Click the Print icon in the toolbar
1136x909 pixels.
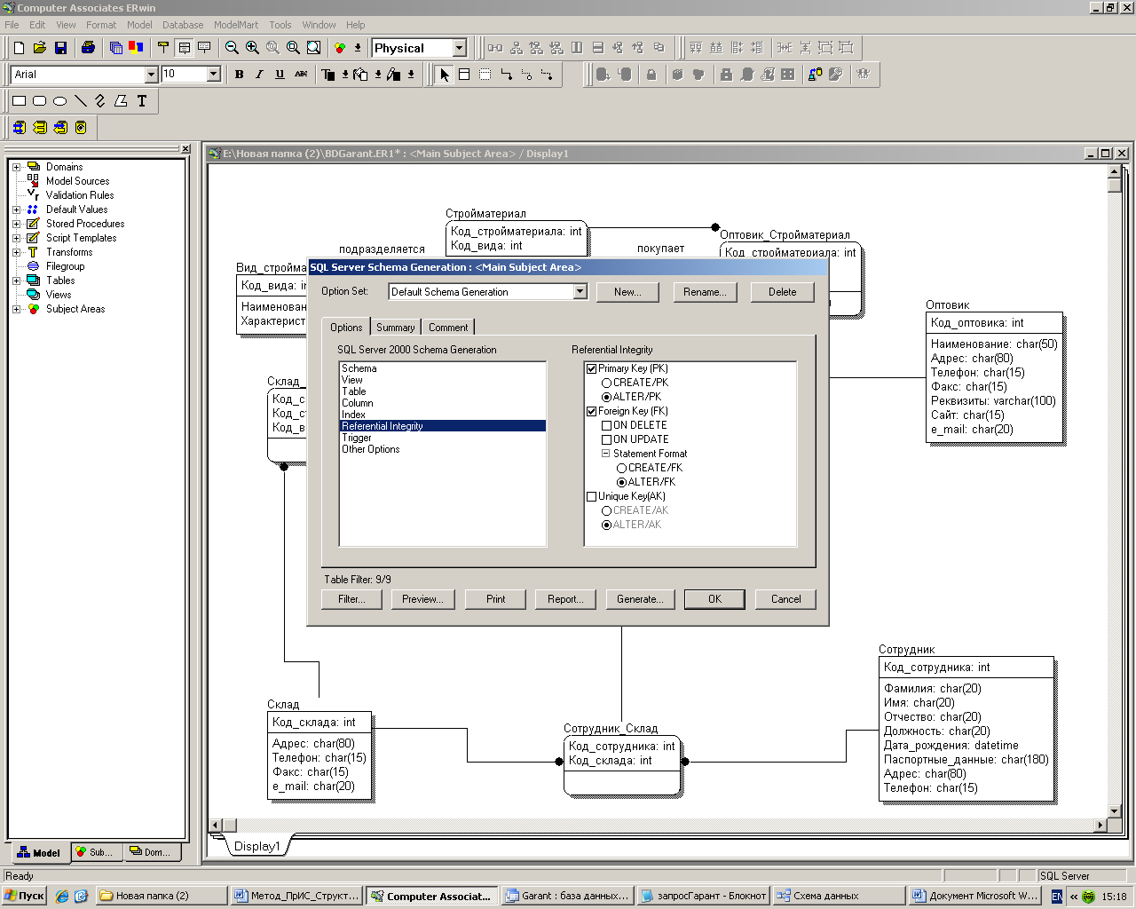pos(88,48)
